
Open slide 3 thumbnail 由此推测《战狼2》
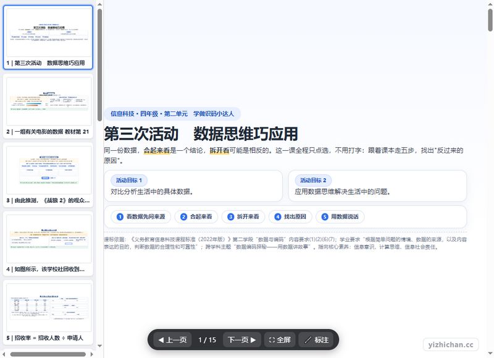pos(48,175)
